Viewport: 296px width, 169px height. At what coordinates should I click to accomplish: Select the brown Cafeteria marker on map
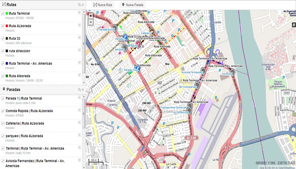click(x=152, y=31)
